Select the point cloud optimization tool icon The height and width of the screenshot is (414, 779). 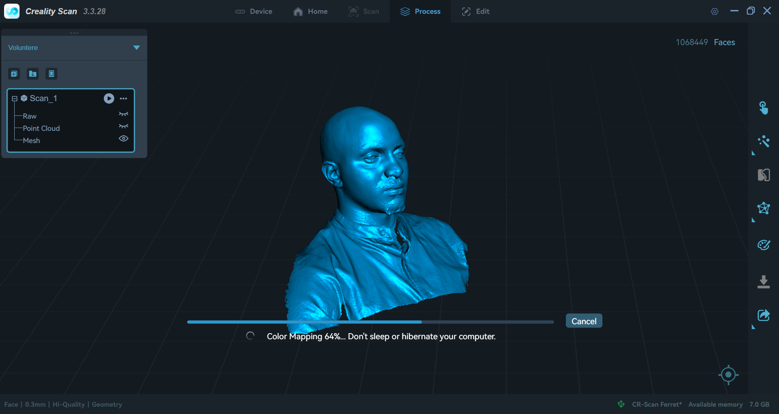click(764, 141)
